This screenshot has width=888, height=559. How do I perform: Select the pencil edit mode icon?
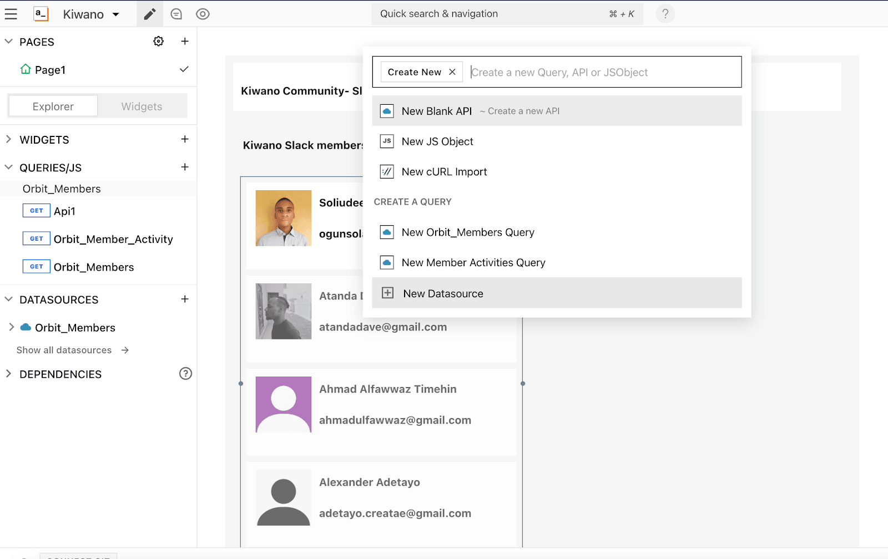[x=150, y=14]
